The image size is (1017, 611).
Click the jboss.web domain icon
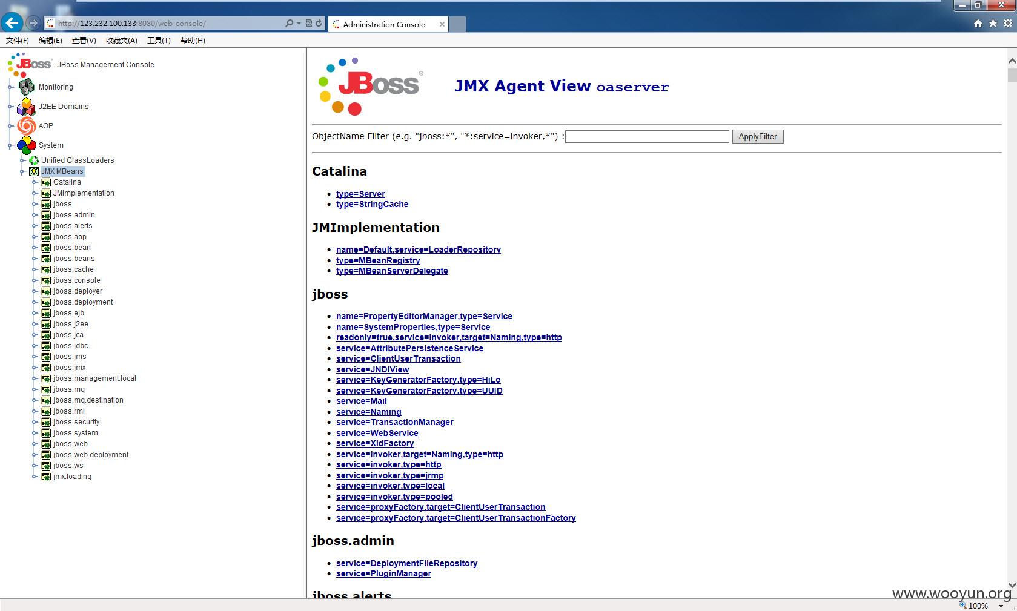tap(46, 444)
